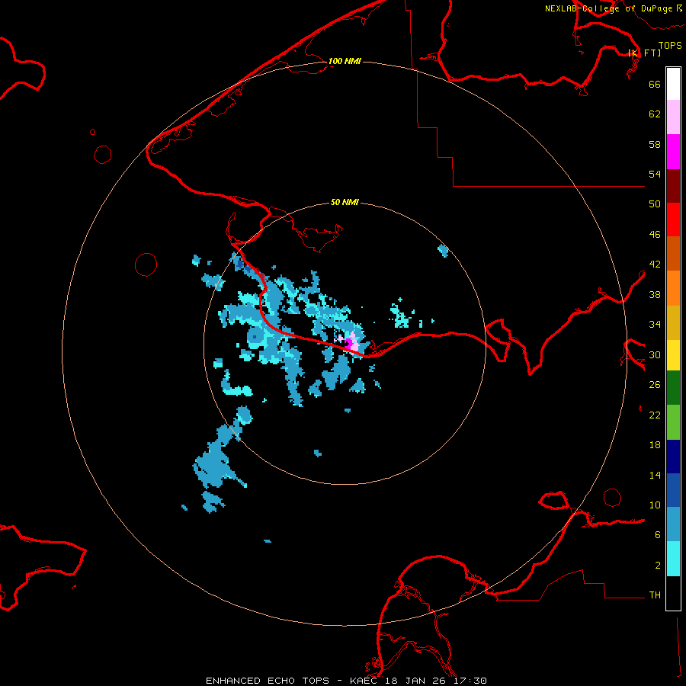Viewport: 686px width, 686px height.
Task: Click the TOPS legend heading
Action: click(x=670, y=45)
